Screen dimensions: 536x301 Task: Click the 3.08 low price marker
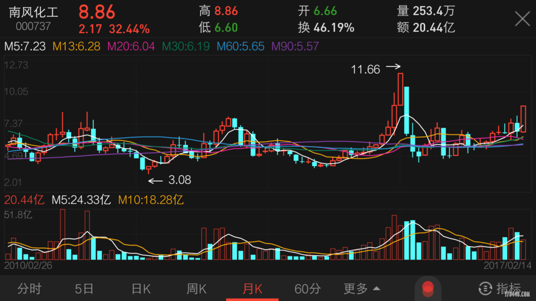tap(180, 180)
